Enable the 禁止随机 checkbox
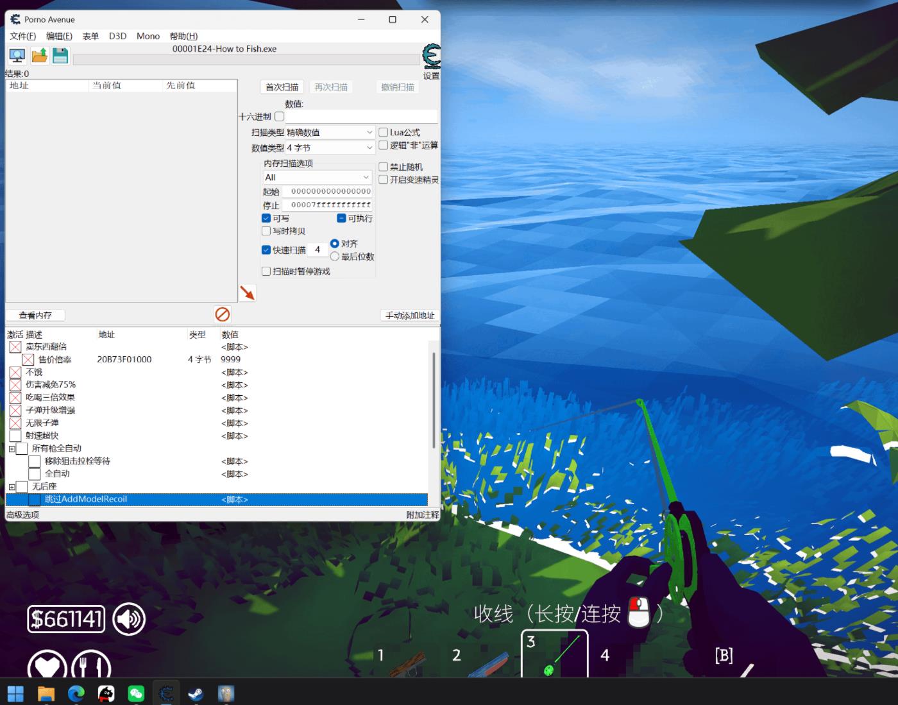The image size is (898, 705). [383, 167]
